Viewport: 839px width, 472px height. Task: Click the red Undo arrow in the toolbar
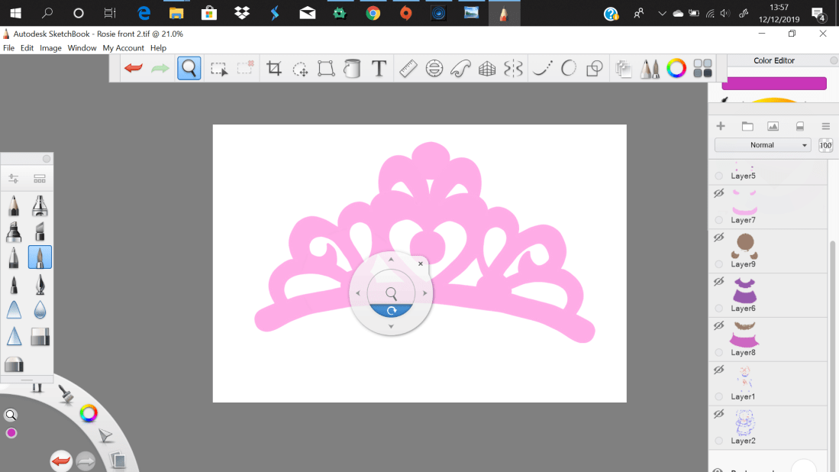coord(134,69)
